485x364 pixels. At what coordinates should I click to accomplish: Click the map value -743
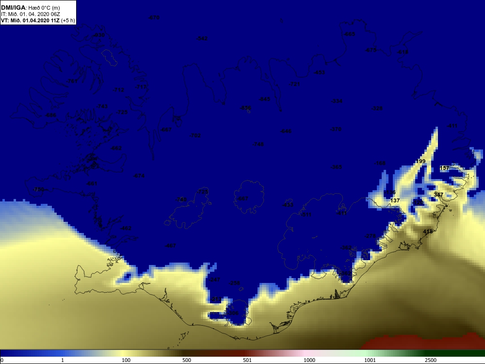(102, 106)
